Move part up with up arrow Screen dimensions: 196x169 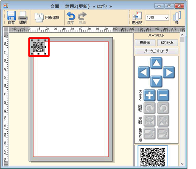156,63
